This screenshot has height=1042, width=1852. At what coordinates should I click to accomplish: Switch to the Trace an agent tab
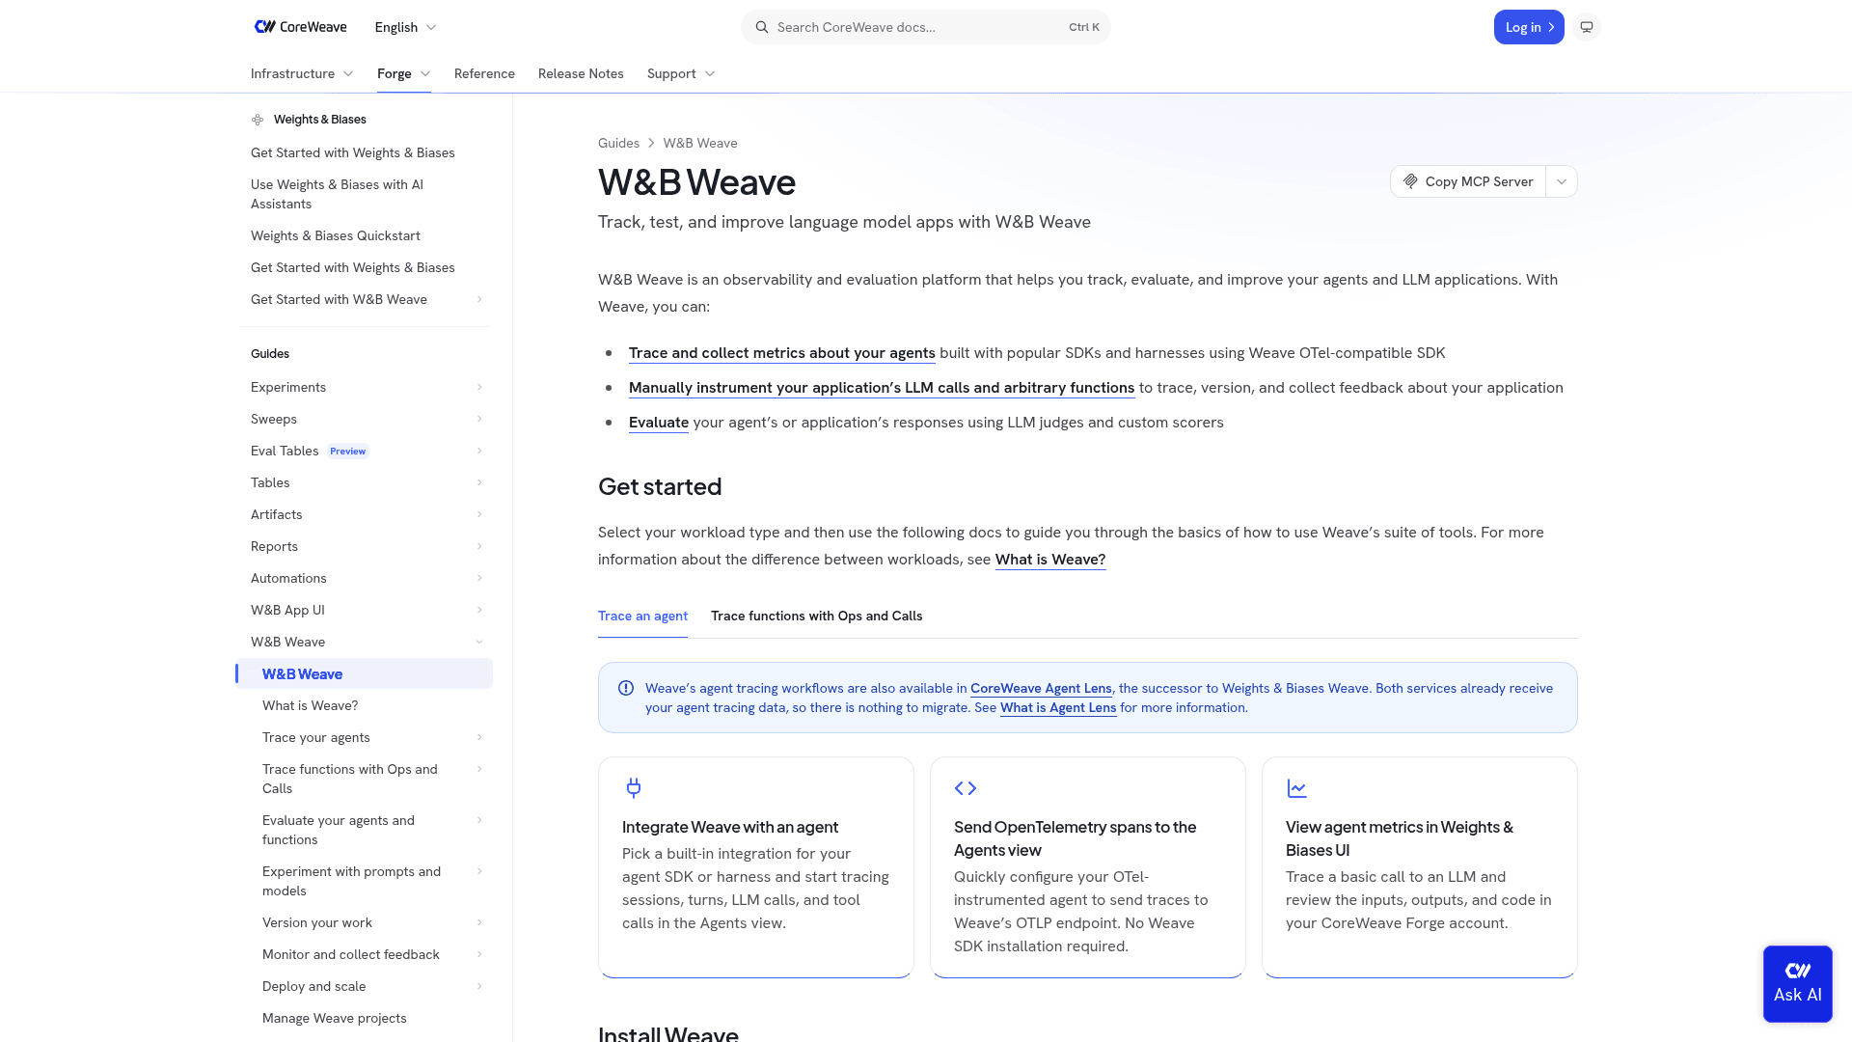click(642, 616)
